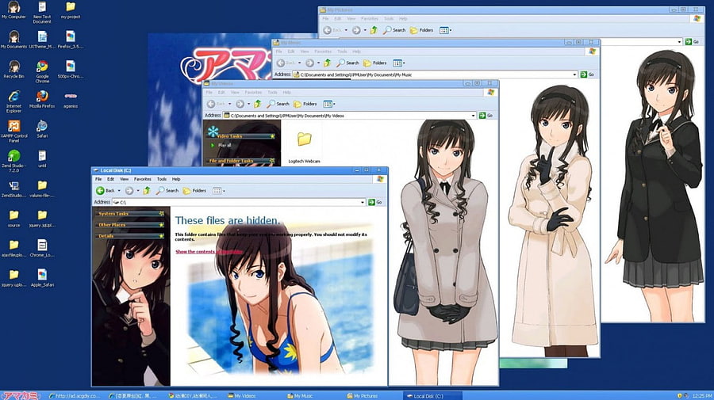Click Up folder icon in My Videos window
714x400 pixels.
tap(258, 104)
